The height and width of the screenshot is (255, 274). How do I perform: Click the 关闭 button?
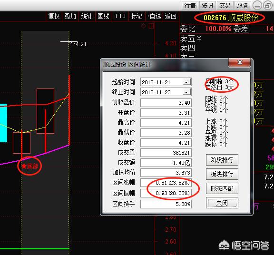coord(222,203)
